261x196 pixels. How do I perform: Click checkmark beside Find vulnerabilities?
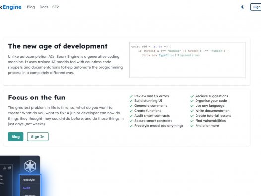[192, 121]
